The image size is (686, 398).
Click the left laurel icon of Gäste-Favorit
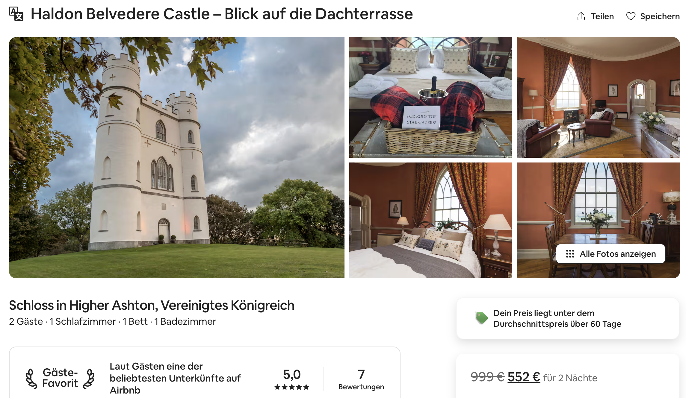(x=31, y=379)
